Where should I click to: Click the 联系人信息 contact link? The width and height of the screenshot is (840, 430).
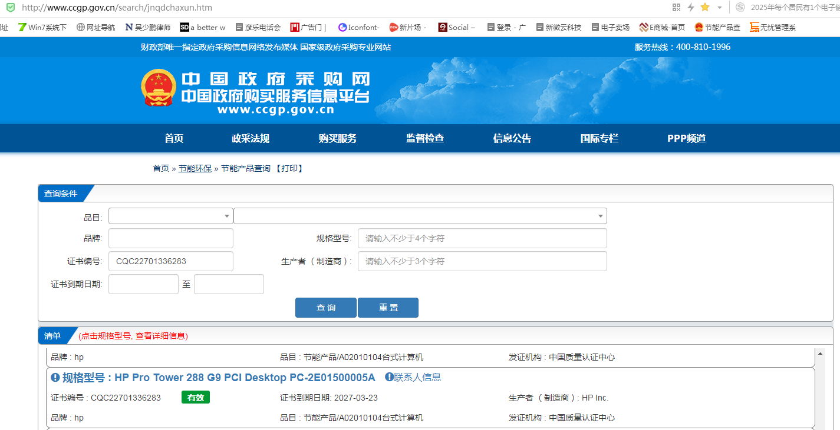coord(417,377)
